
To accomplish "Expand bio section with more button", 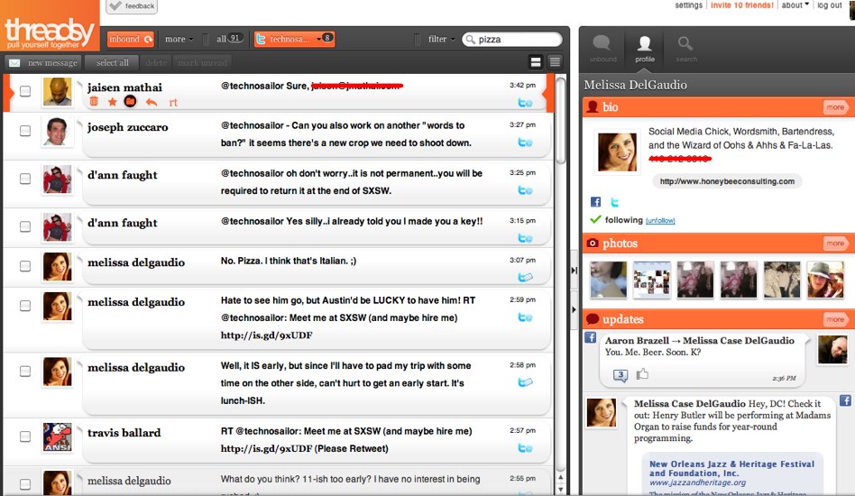I will (x=835, y=107).
